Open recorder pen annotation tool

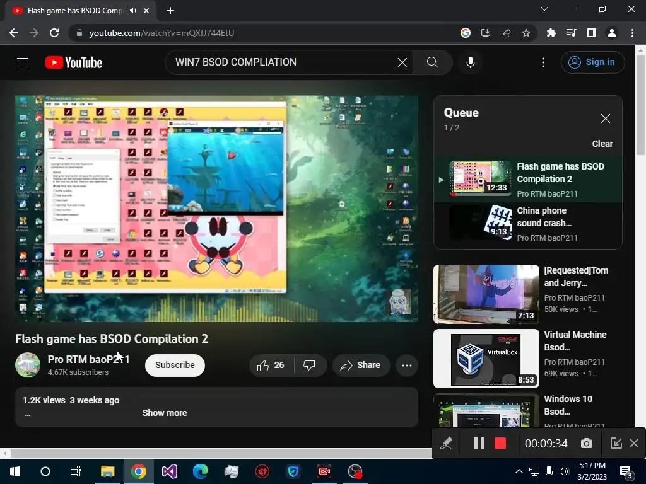click(x=446, y=443)
